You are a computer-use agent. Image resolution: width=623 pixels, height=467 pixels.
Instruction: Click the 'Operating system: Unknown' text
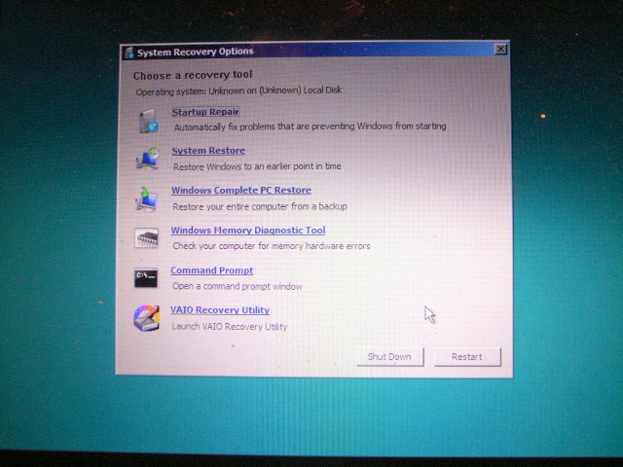coord(238,90)
